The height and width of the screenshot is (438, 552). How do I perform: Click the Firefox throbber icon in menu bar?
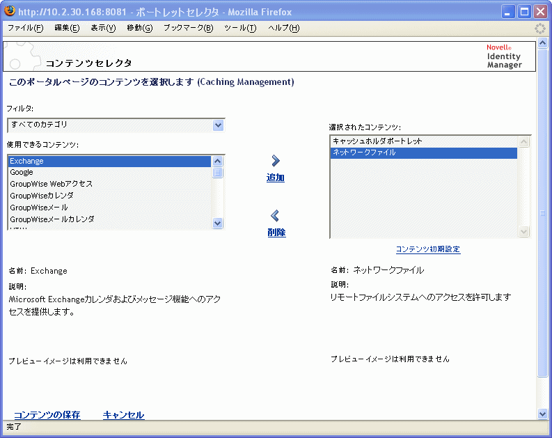point(539,29)
